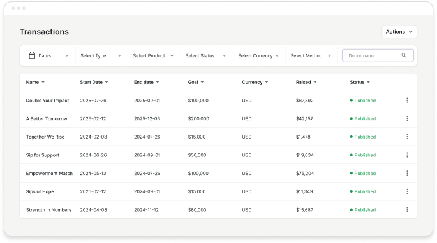Open the Actions button menu

pyautogui.click(x=399, y=32)
